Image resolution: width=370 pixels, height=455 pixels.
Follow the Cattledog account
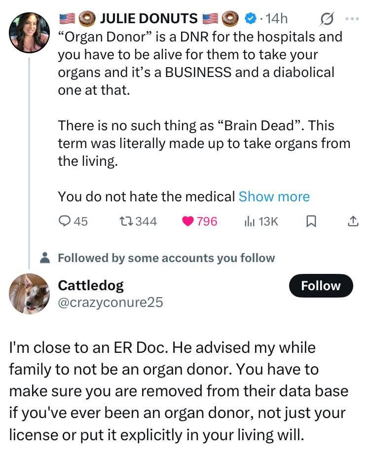click(x=321, y=286)
